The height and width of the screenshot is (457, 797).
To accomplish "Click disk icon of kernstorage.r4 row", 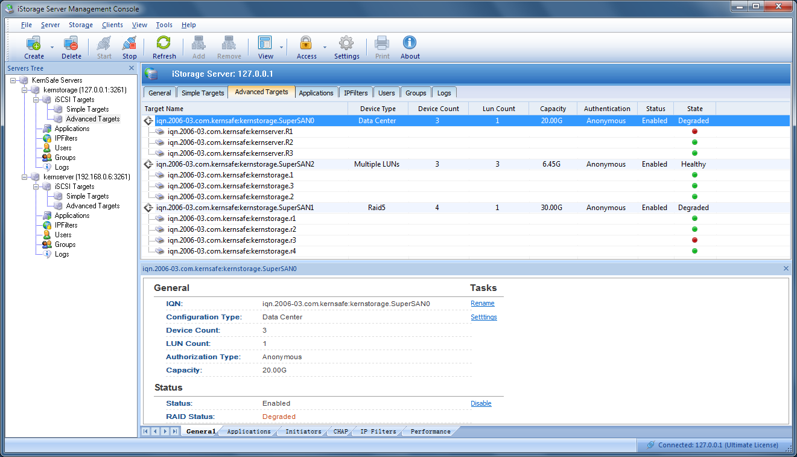I will pyautogui.click(x=159, y=251).
